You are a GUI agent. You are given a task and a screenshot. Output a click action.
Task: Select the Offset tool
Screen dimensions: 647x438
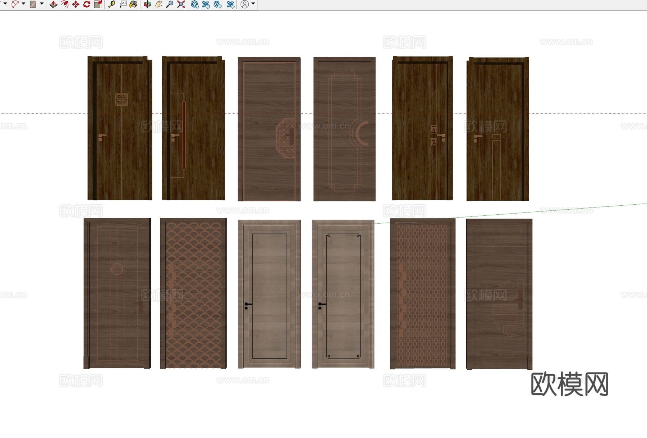(x=65, y=4)
